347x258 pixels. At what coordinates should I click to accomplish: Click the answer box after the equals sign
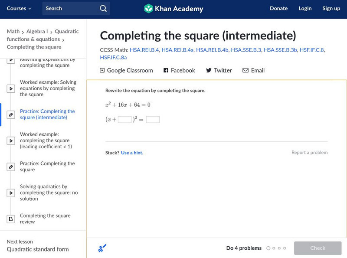coord(153,120)
